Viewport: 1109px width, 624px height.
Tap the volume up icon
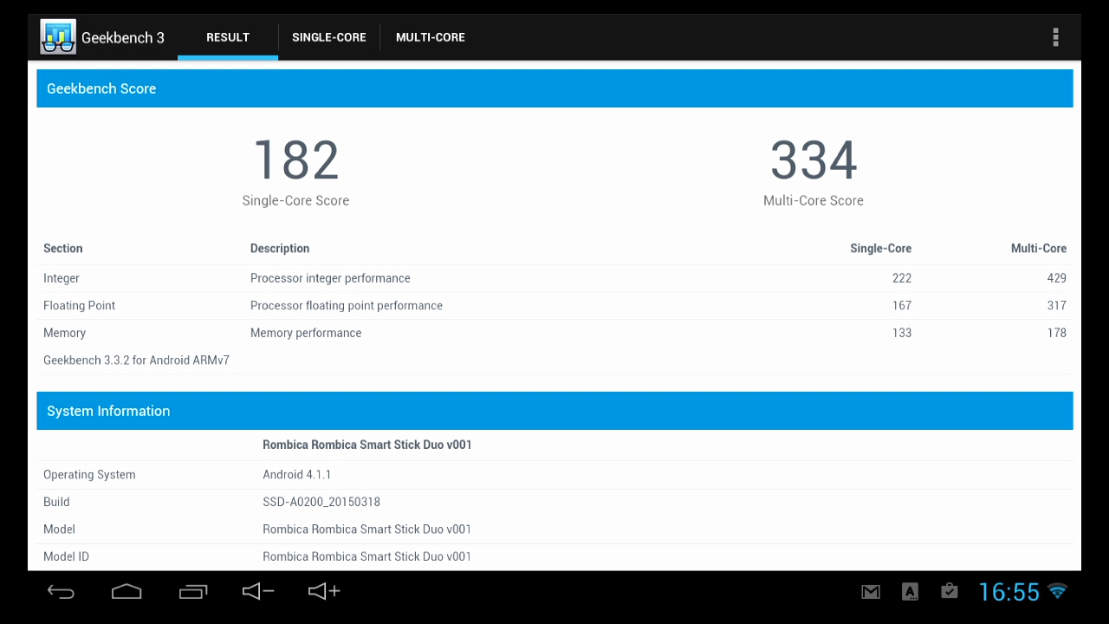(324, 591)
